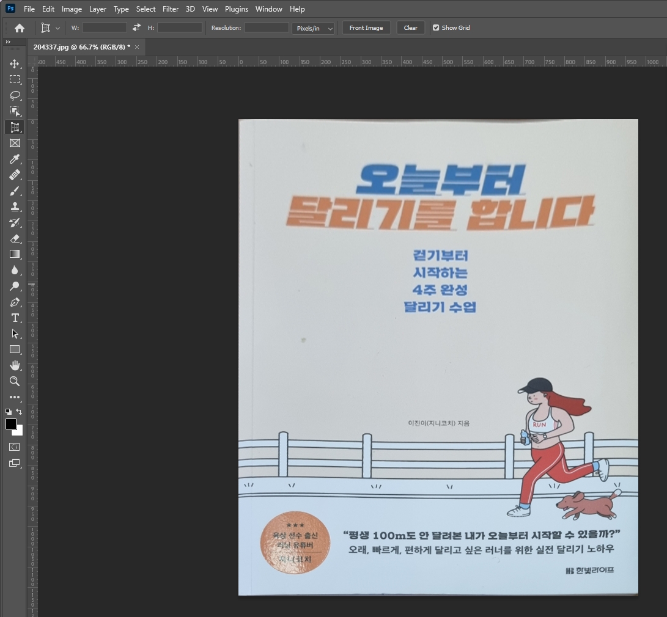Select the Clone Stamp tool

[x=15, y=206]
